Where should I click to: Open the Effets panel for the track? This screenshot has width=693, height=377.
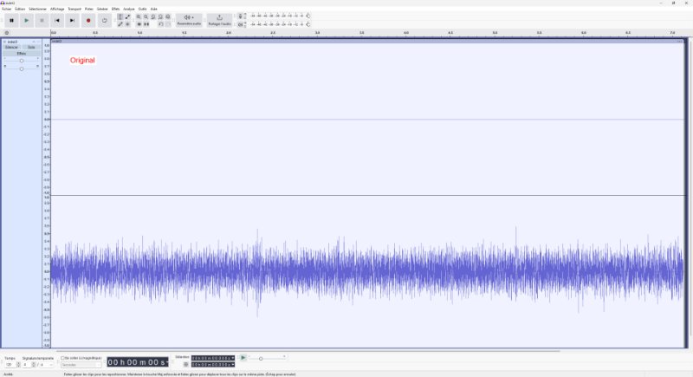[x=22, y=53]
